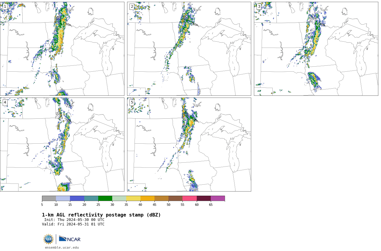
Task: Click the colorbar tick label 50
Action: pos(168,205)
